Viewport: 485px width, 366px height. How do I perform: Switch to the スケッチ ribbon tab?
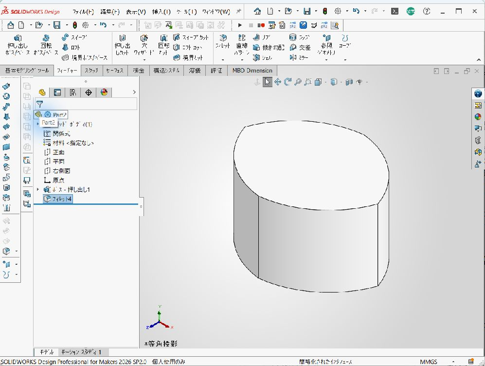coord(91,71)
